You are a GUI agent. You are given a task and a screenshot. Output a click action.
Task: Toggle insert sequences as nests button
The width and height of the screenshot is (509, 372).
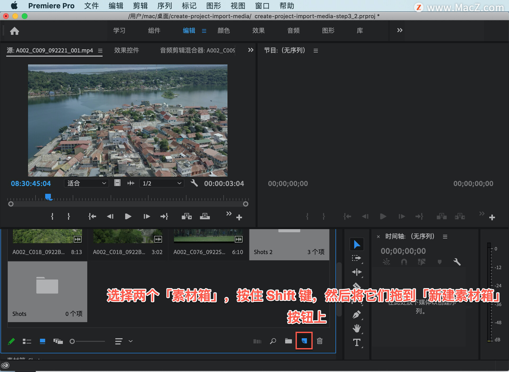tap(386, 262)
